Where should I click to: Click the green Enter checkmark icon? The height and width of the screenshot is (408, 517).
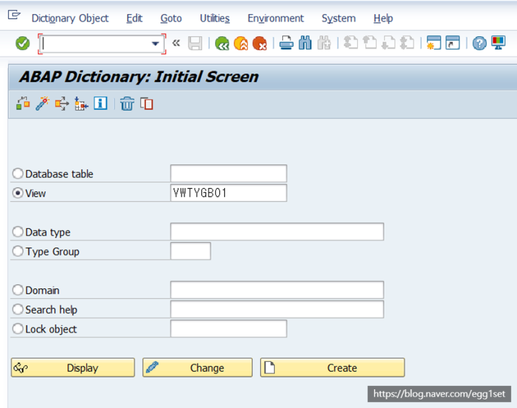pos(23,43)
